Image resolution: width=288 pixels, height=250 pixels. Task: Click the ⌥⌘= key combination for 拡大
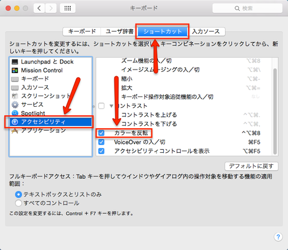[253, 88]
